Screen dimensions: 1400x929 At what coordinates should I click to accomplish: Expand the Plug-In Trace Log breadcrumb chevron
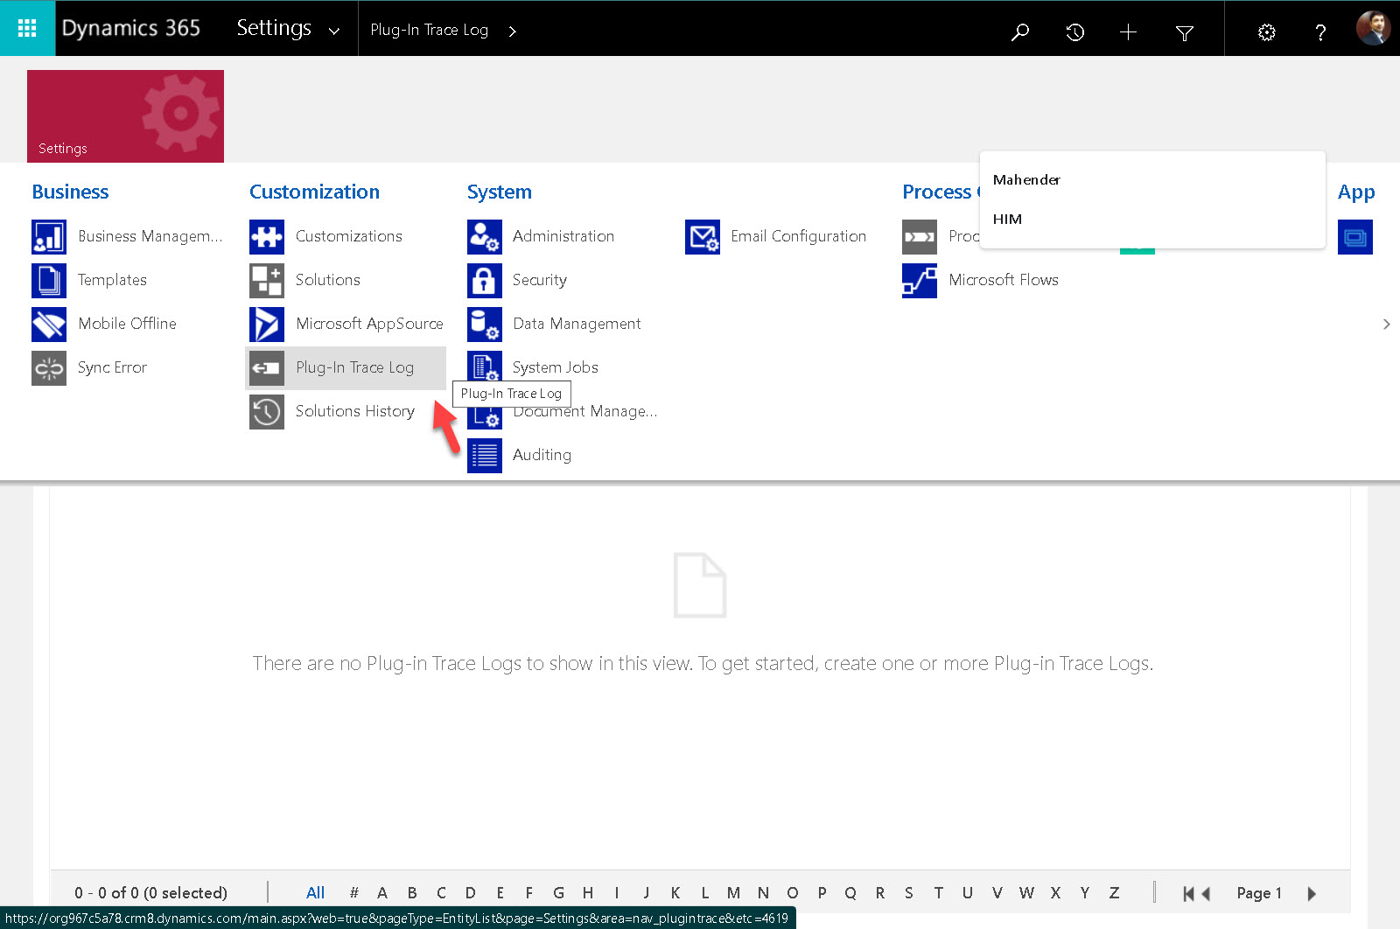[x=513, y=31]
